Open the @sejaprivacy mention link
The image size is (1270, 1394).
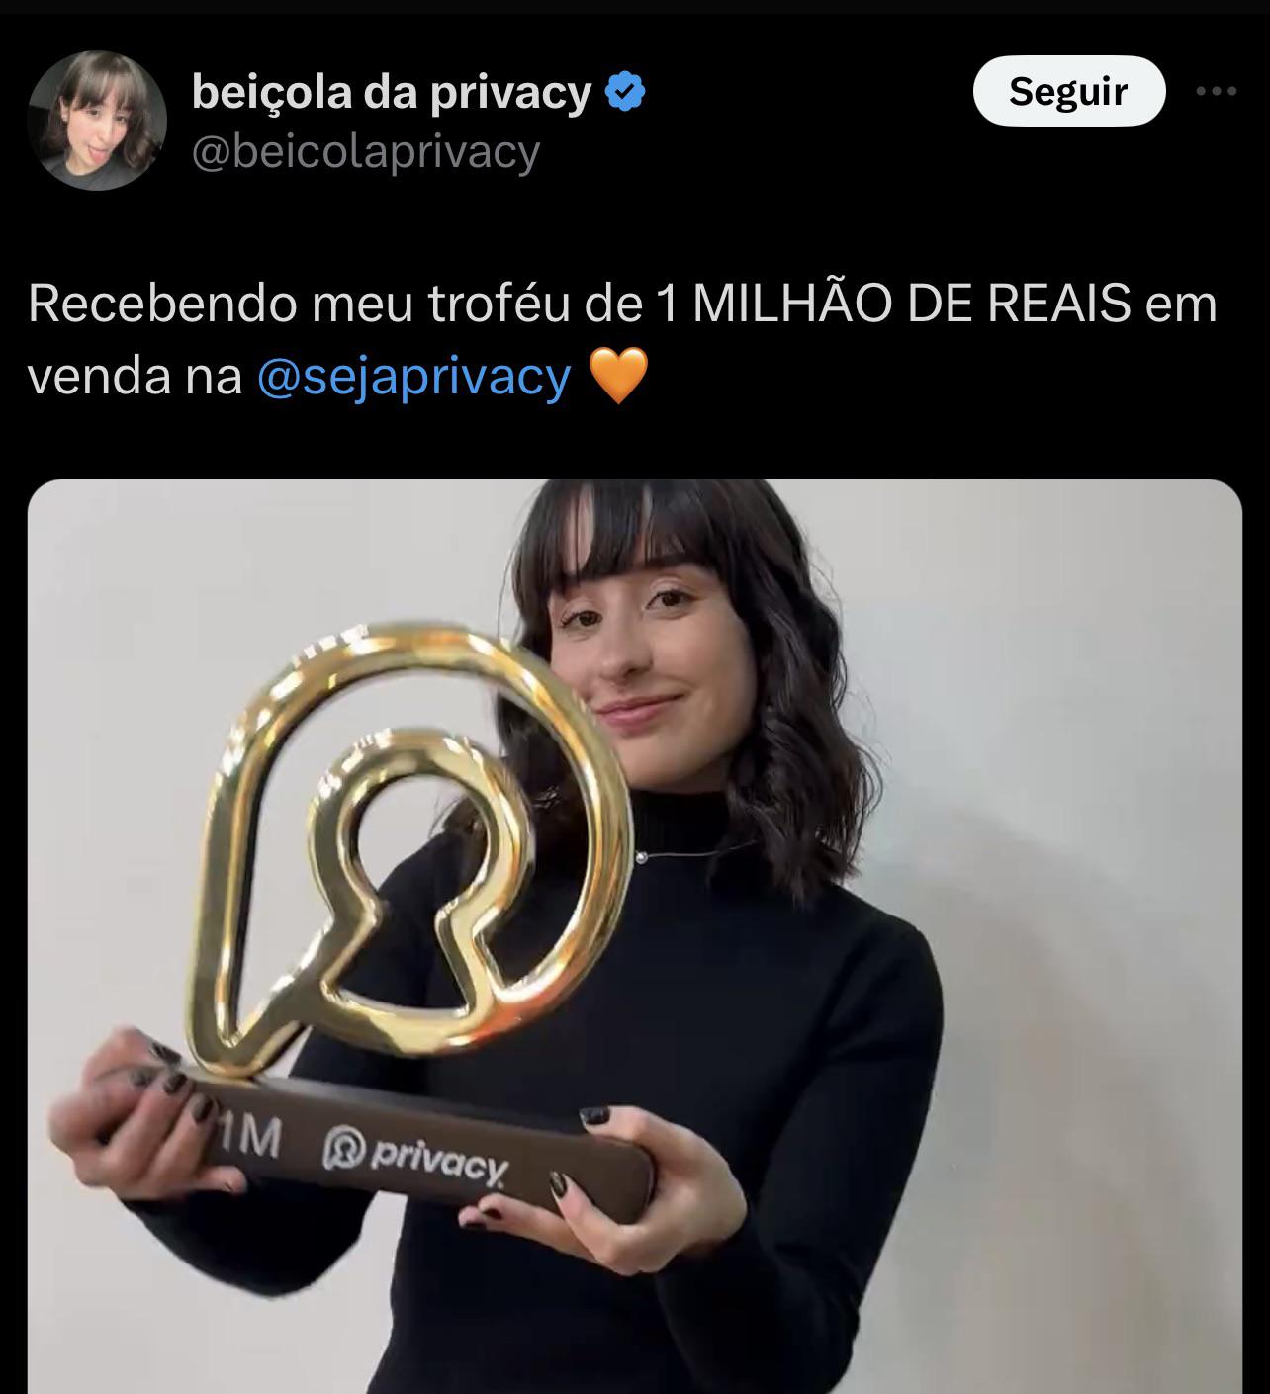click(x=413, y=377)
